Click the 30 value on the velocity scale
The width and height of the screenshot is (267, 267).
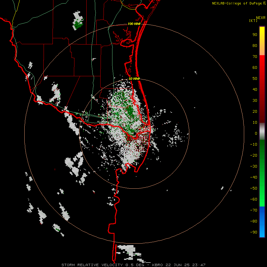[255, 101]
